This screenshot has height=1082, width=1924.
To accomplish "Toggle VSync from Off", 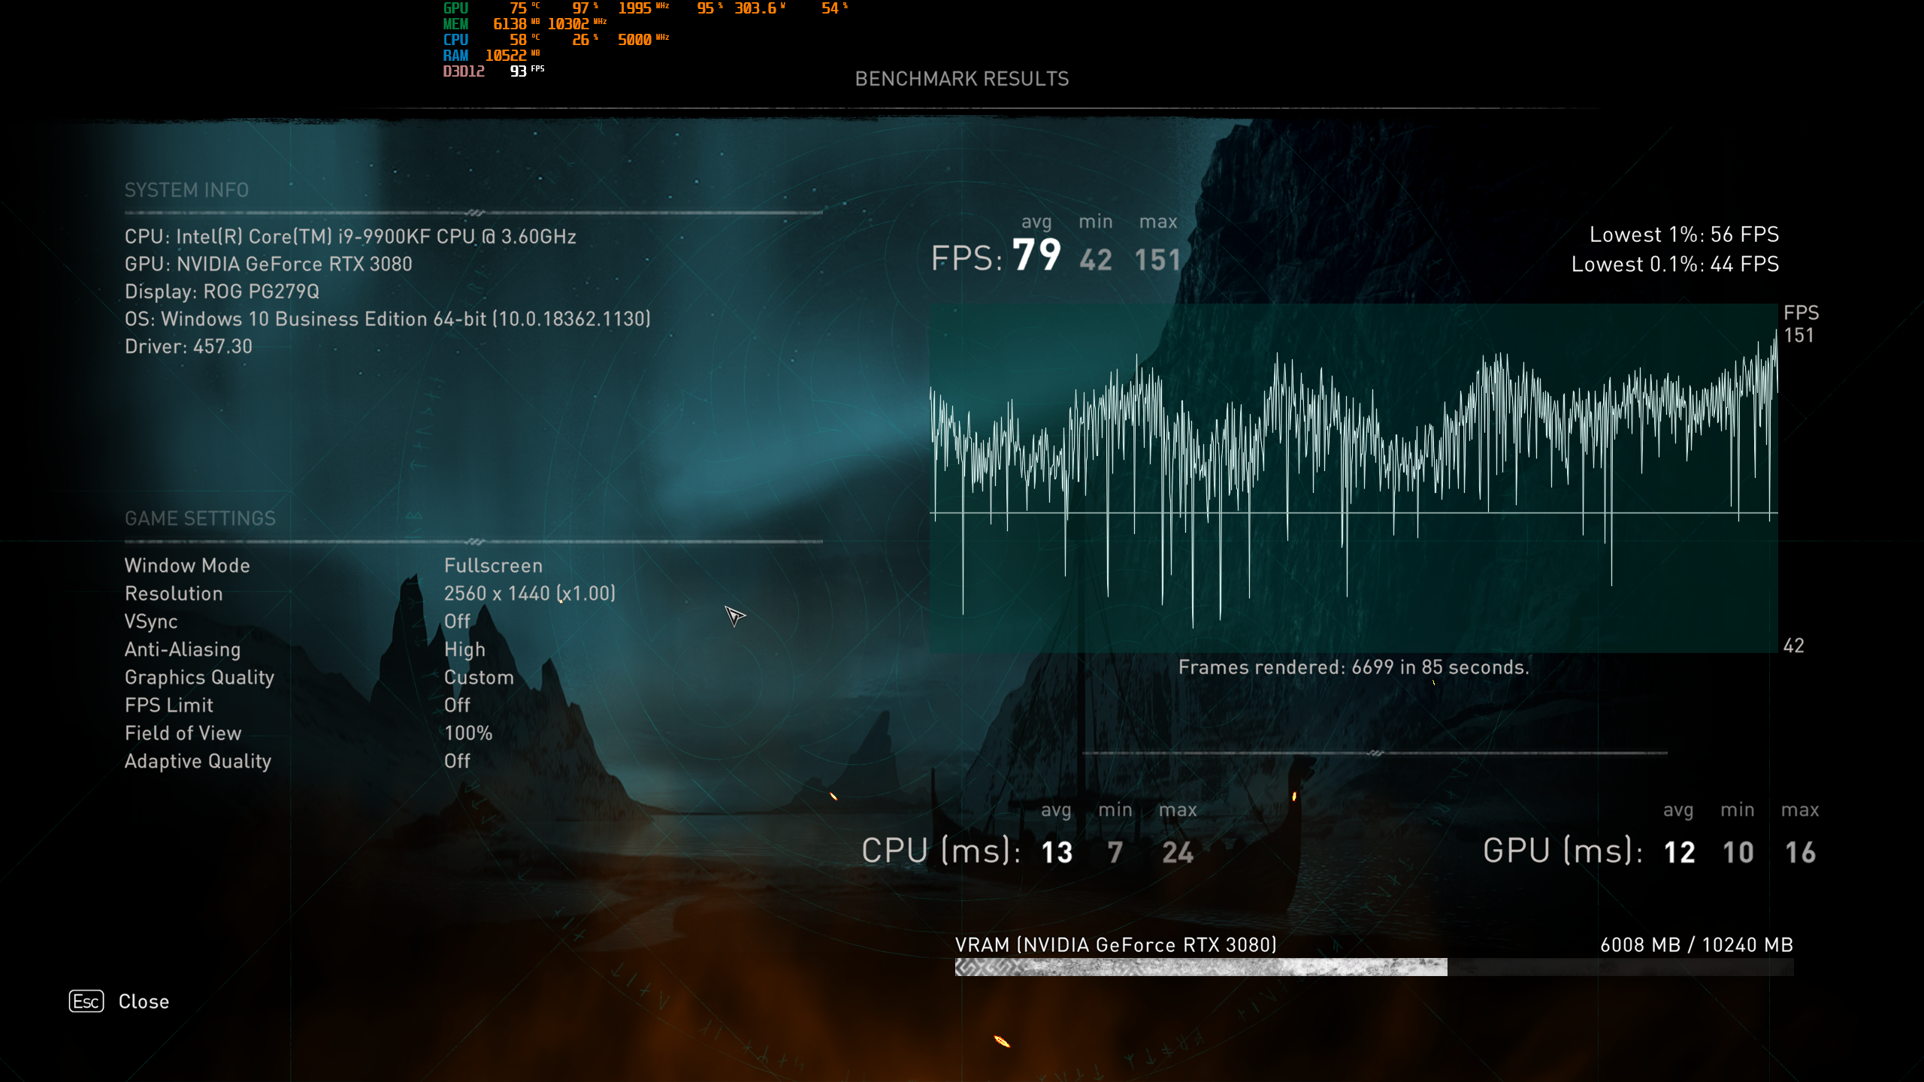I will (456, 621).
